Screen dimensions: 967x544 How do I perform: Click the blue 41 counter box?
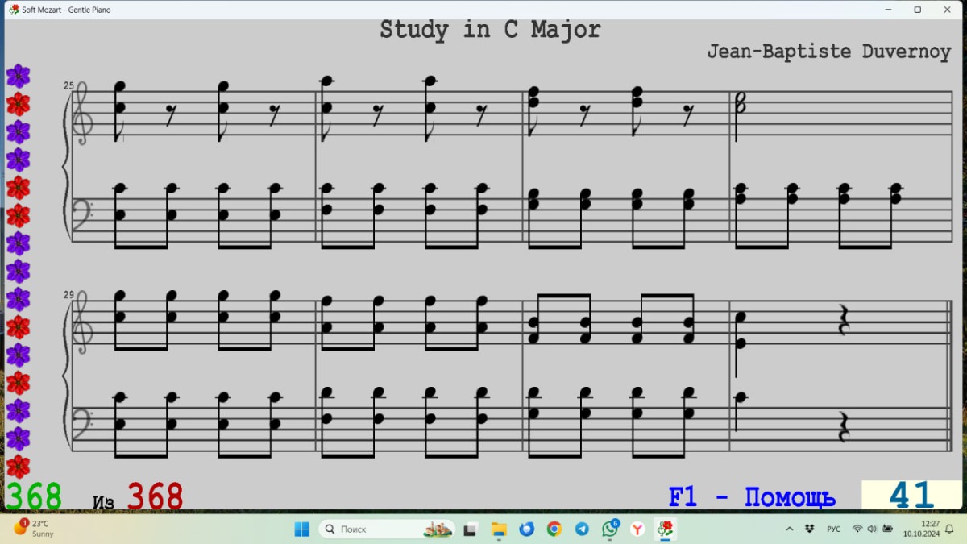tap(911, 496)
